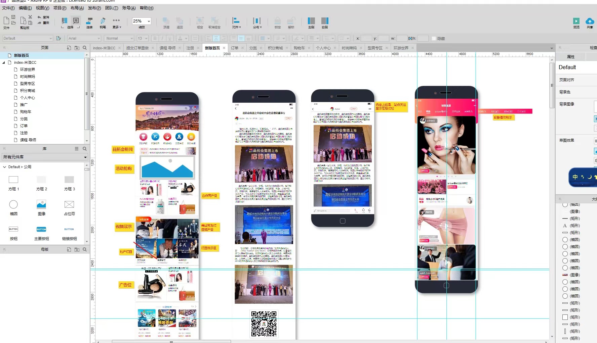Collapse the Default > 公用 section
Image resolution: width=597 pixels, height=343 pixels.
click(4, 167)
